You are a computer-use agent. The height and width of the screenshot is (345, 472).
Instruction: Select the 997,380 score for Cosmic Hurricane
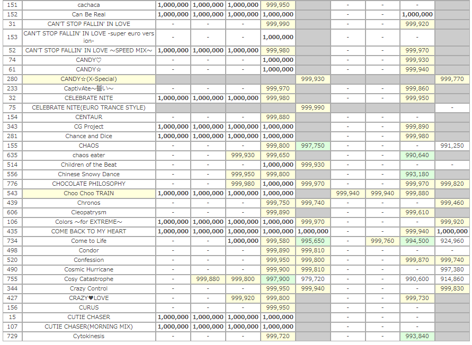(x=452, y=269)
